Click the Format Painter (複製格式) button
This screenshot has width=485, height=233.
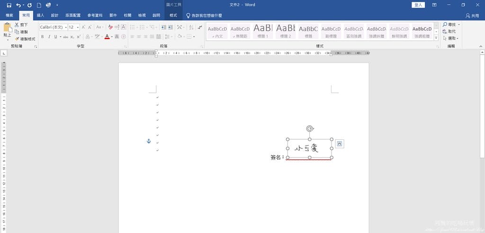coord(25,39)
